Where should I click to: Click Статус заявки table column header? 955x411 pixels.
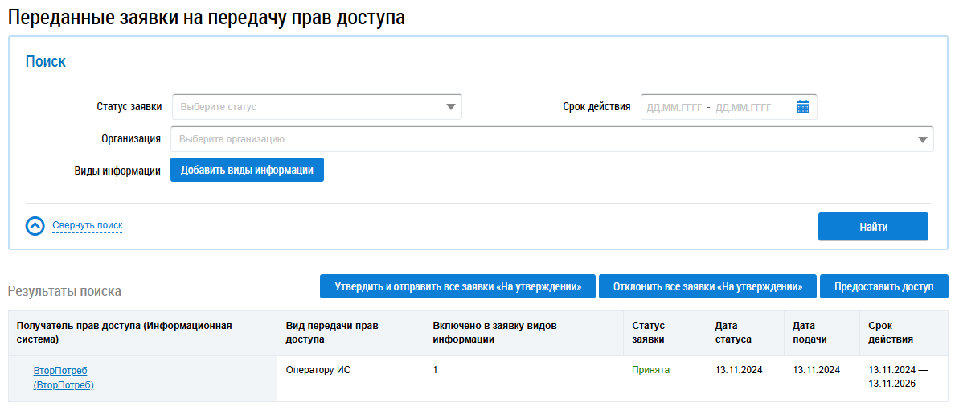point(648,332)
